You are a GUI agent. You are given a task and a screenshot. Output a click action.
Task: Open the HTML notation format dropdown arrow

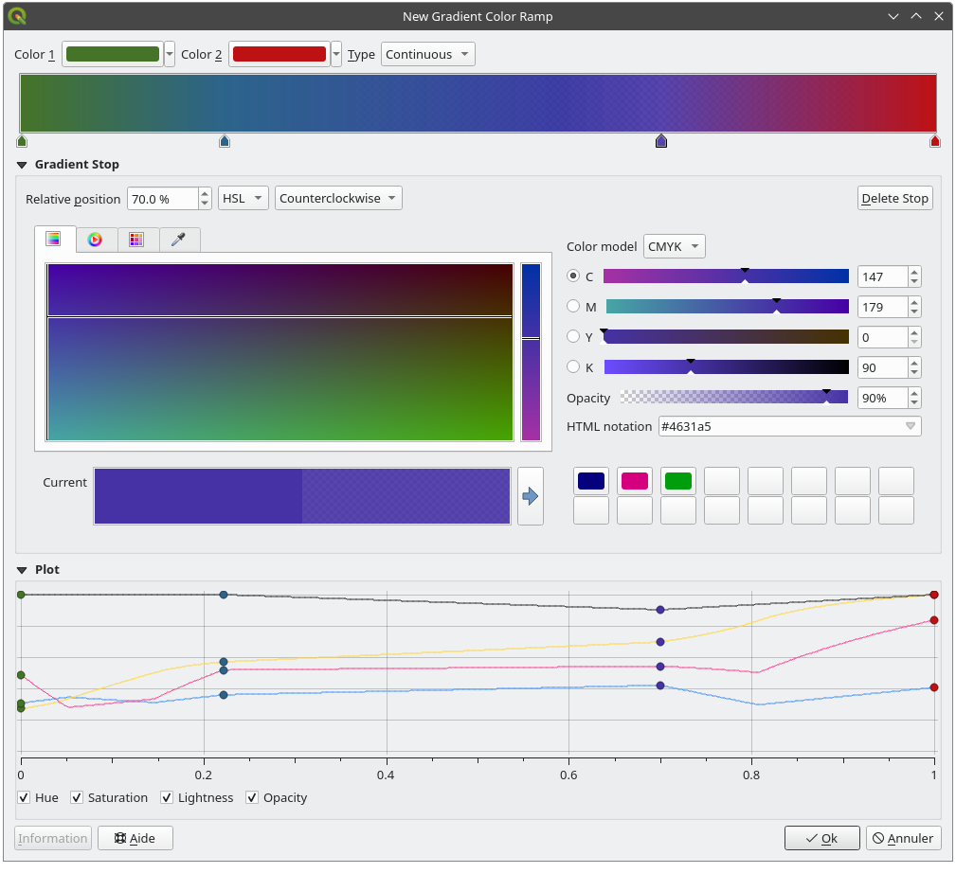[x=911, y=426]
